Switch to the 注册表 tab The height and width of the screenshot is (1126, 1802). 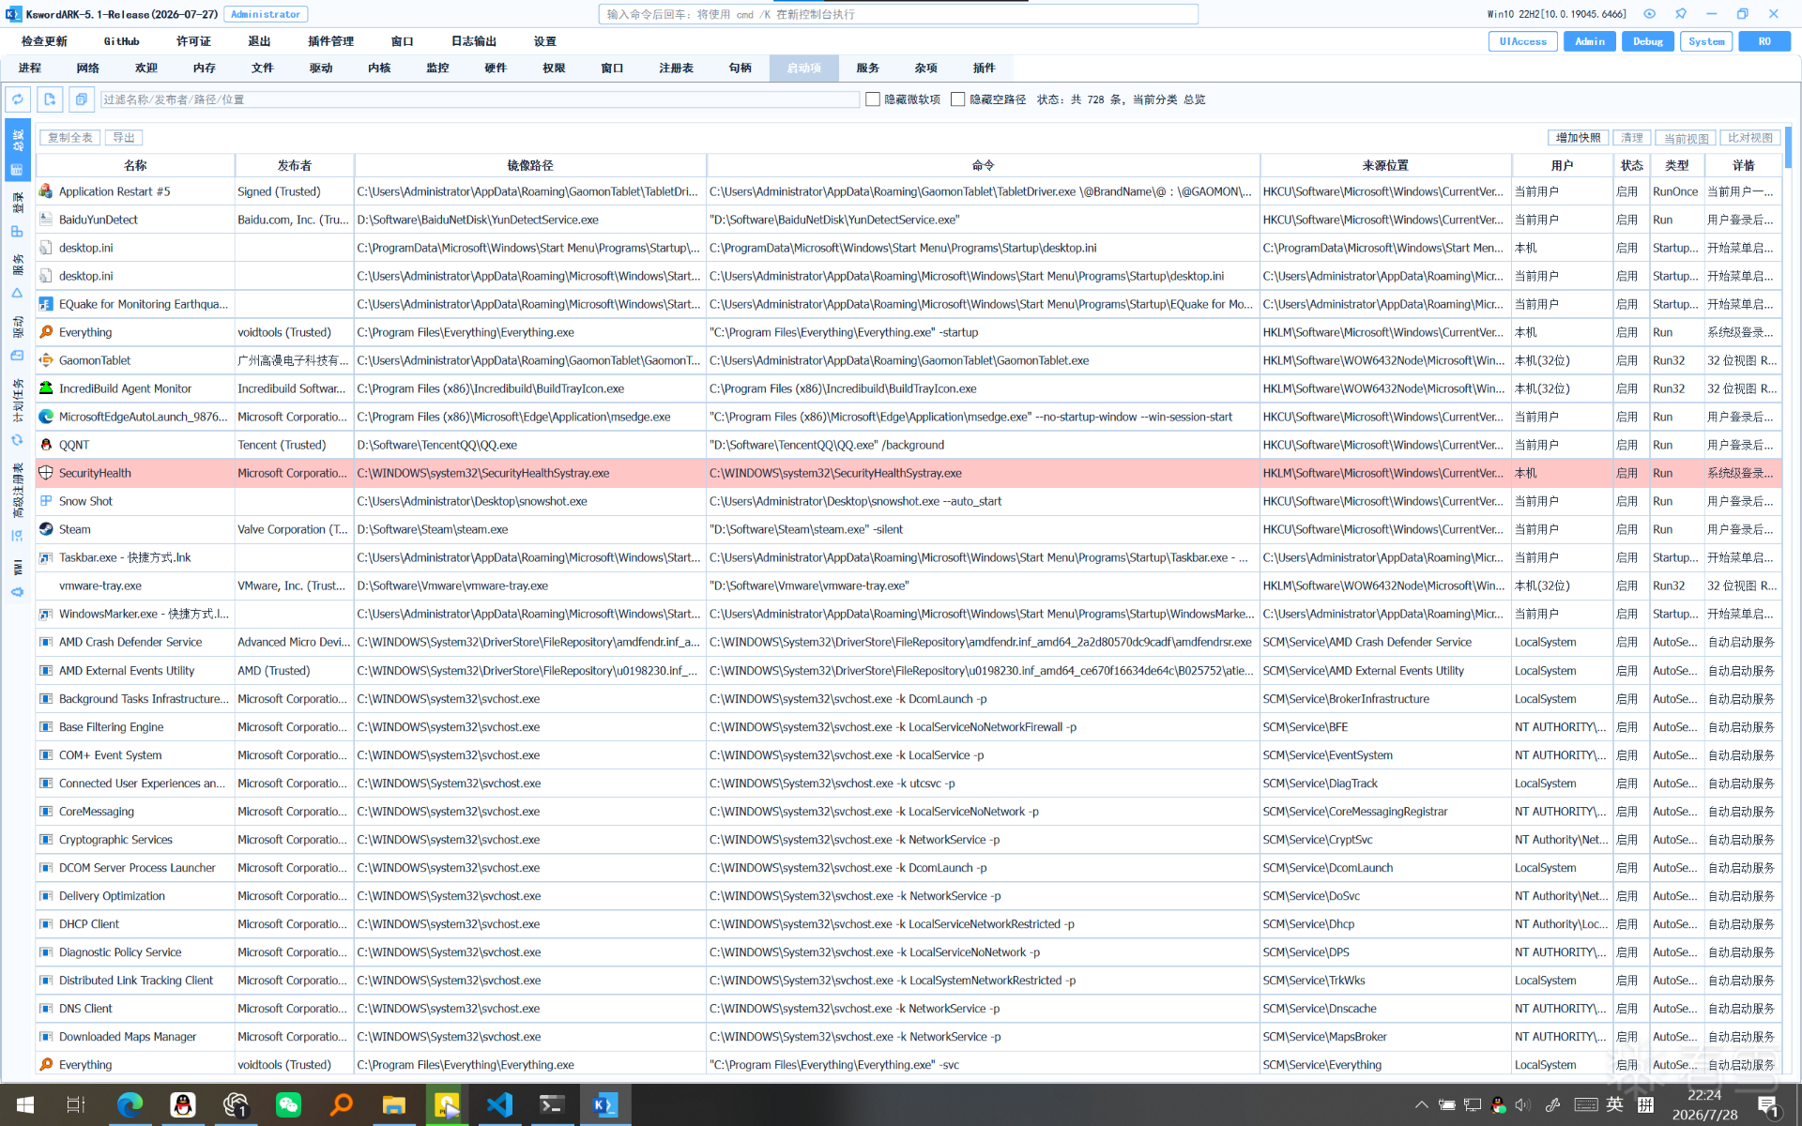(676, 68)
